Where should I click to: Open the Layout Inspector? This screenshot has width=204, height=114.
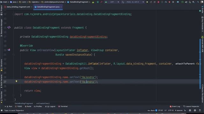[191, 106]
